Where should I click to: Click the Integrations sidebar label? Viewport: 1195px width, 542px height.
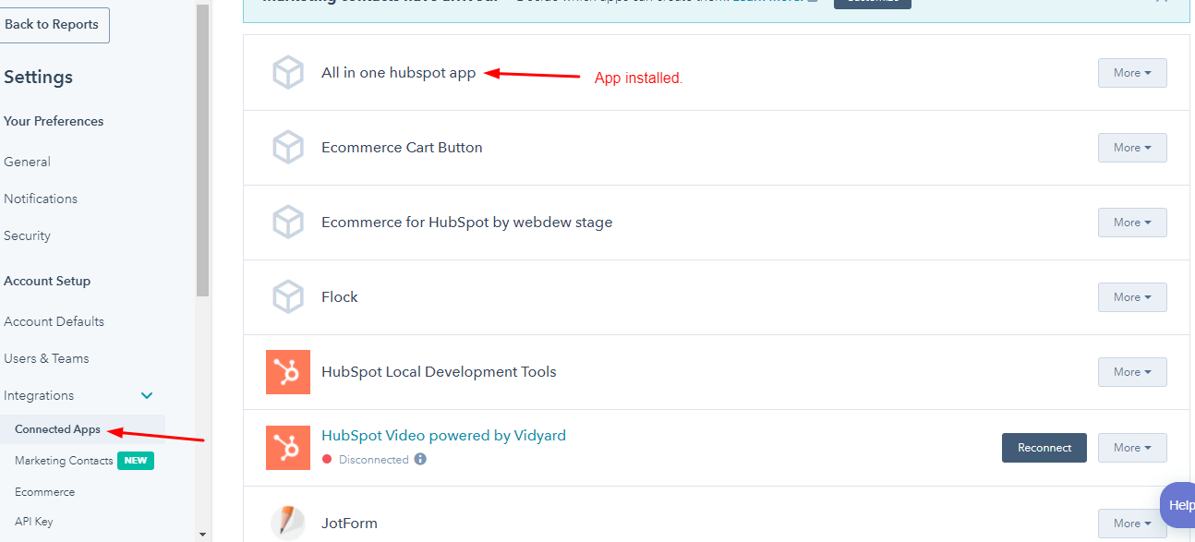pyautogui.click(x=39, y=395)
